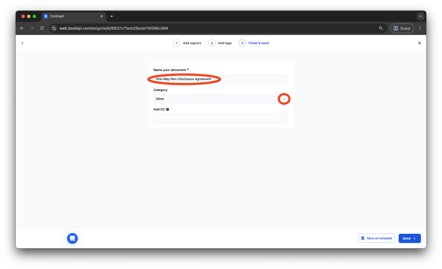
Task: Reload the page with the refresh icon
Action: (x=42, y=28)
